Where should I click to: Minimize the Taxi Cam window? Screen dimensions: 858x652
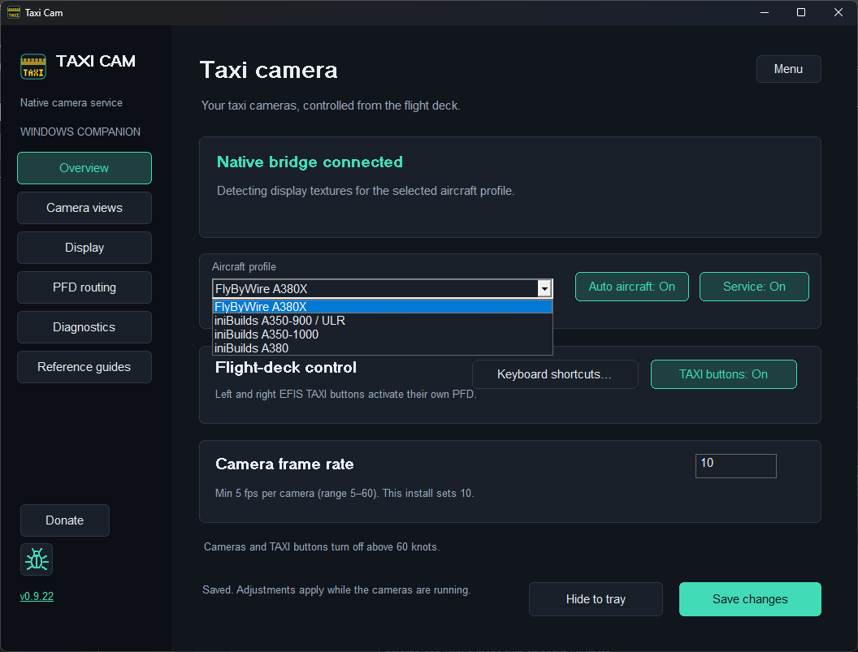point(765,12)
